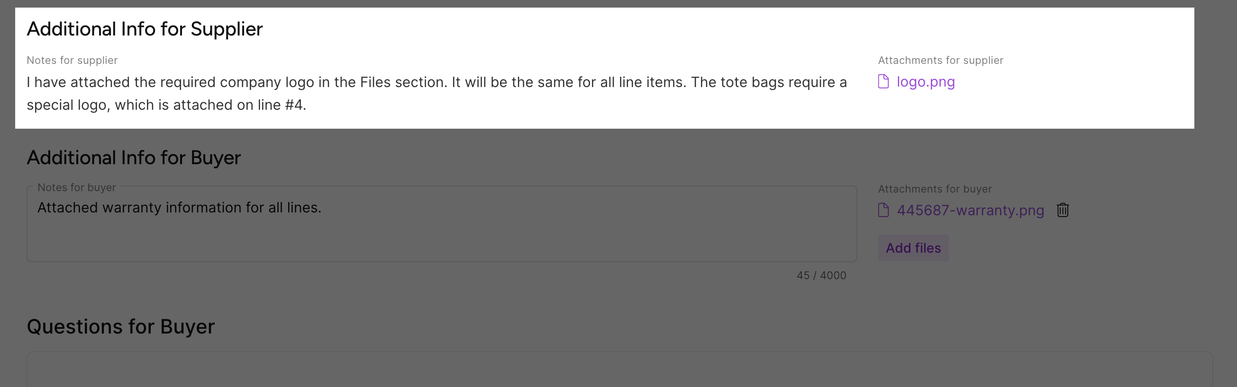Screen dimensions: 1237x387
Task: Delete the warranty attachment using trash icon
Action: [x=1063, y=210]
